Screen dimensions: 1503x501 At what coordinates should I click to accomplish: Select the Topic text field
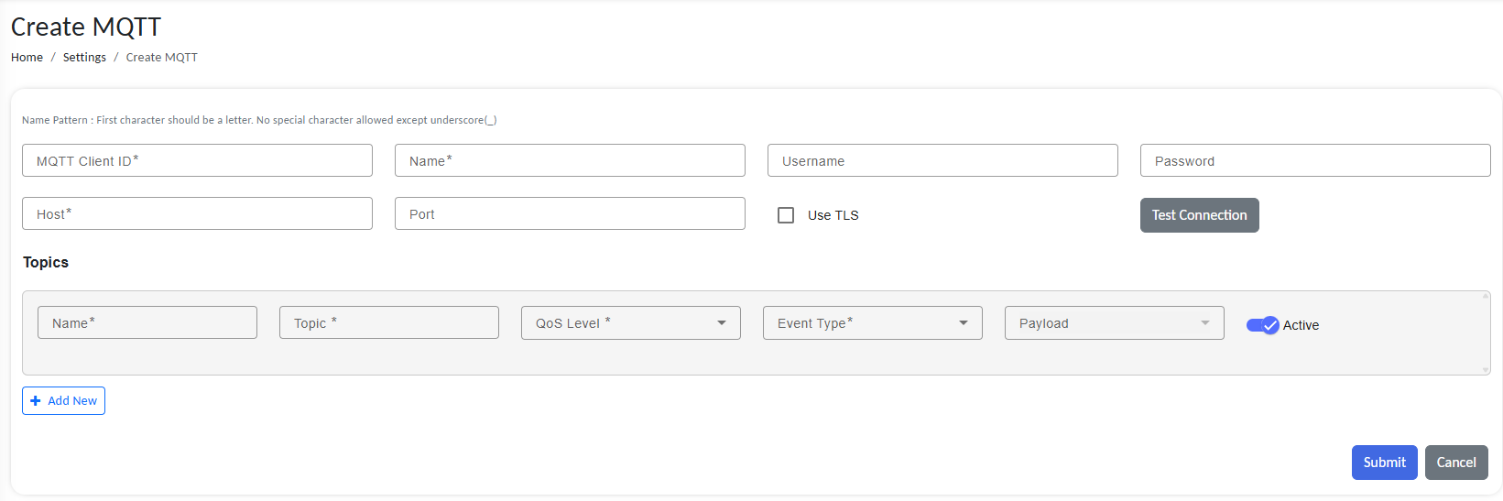(388, 323)
